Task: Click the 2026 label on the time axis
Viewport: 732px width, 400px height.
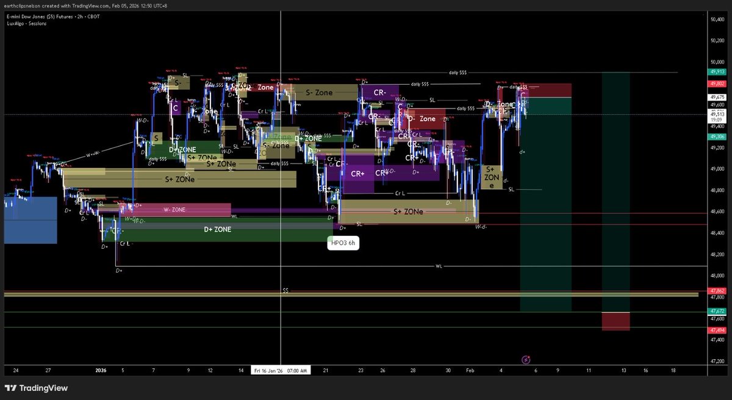Action: tap(101, 370)
